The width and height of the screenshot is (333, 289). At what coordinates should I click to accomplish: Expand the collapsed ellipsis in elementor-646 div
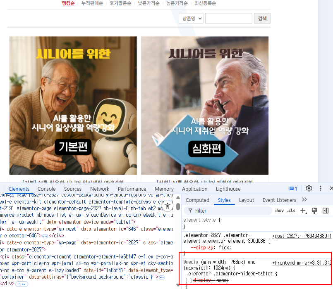click(45, 235)
